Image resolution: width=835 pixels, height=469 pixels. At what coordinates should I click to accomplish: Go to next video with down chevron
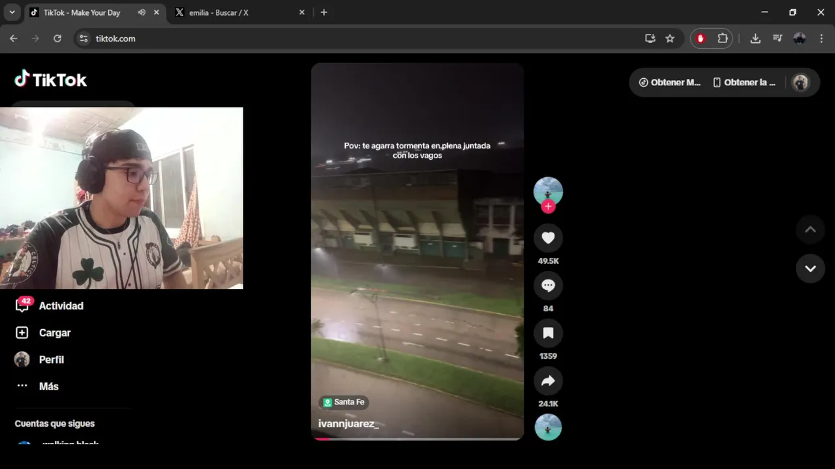click(810, 268)
